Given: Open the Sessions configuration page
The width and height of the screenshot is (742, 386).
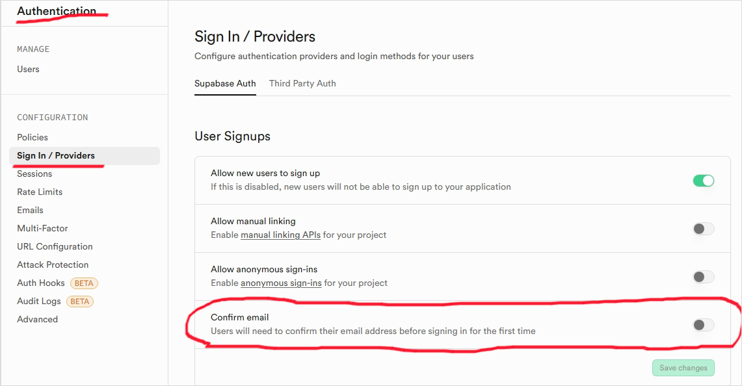Looking at the screenshot, I should click(x=34, y=174).
